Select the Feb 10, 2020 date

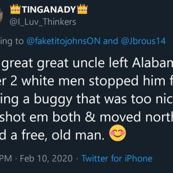[46, 158]
